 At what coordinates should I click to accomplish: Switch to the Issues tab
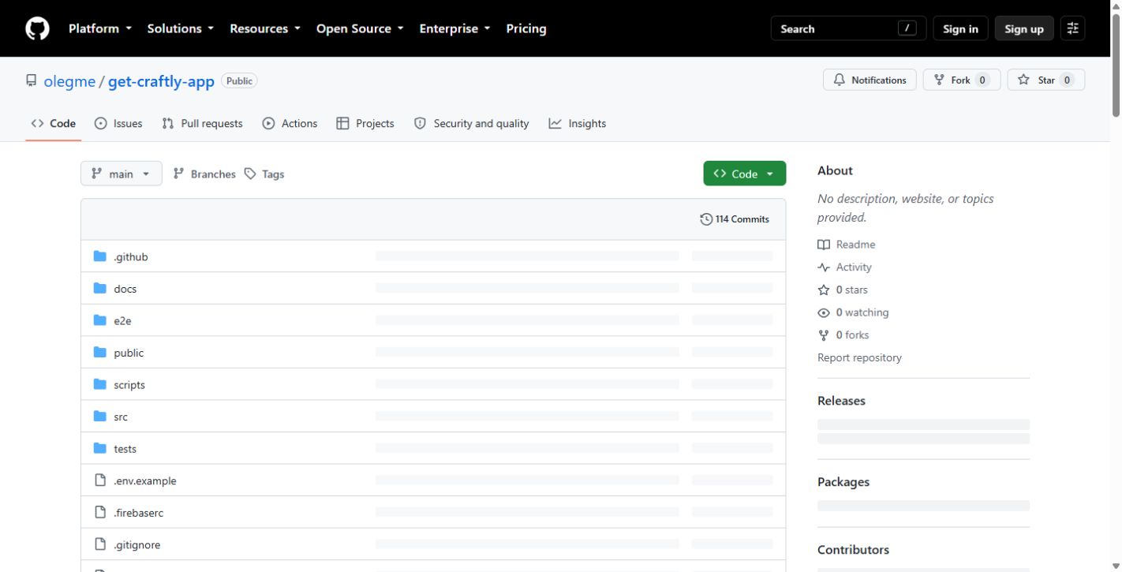pos(118,124)
